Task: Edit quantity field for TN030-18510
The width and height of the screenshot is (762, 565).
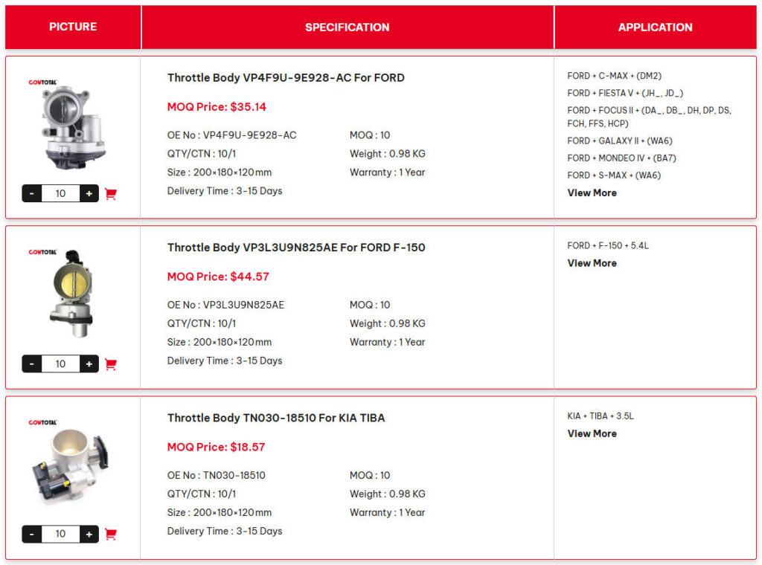Action: click(60, 534)
